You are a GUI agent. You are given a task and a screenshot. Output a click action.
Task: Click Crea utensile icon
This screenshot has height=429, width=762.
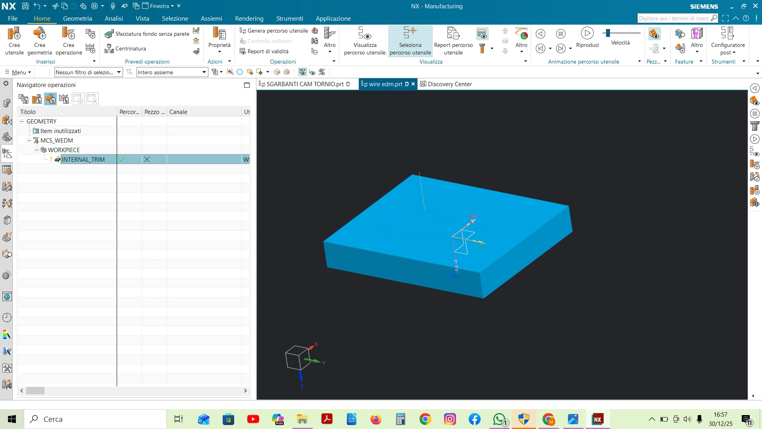(14, 34)
